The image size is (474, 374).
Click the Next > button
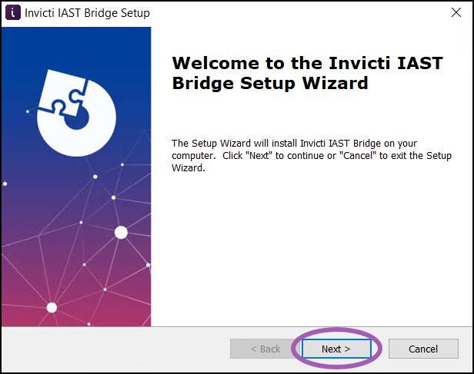pos(336,349)
